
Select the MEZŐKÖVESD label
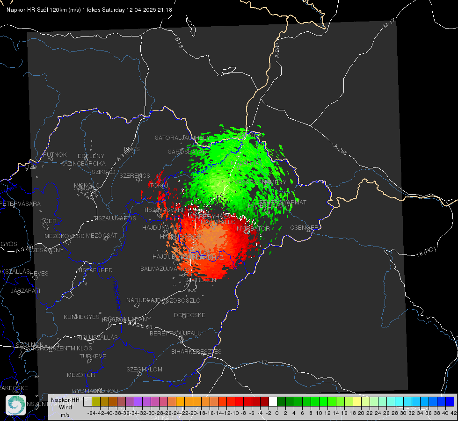click(64, 236)
